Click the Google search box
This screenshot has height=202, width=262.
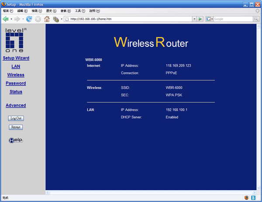click(233, 19)
